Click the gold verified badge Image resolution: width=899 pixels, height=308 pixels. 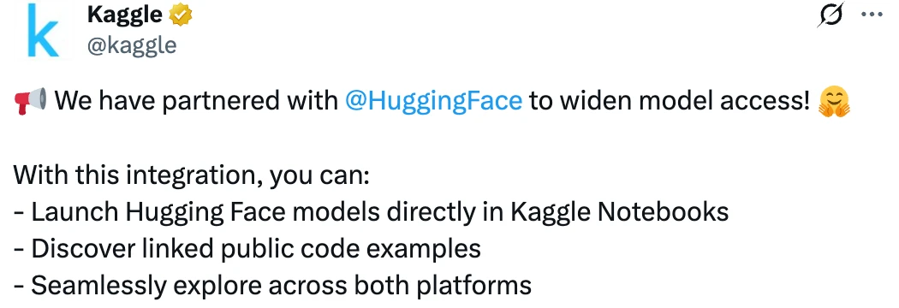pyautogui.click(x=181, y=16)
